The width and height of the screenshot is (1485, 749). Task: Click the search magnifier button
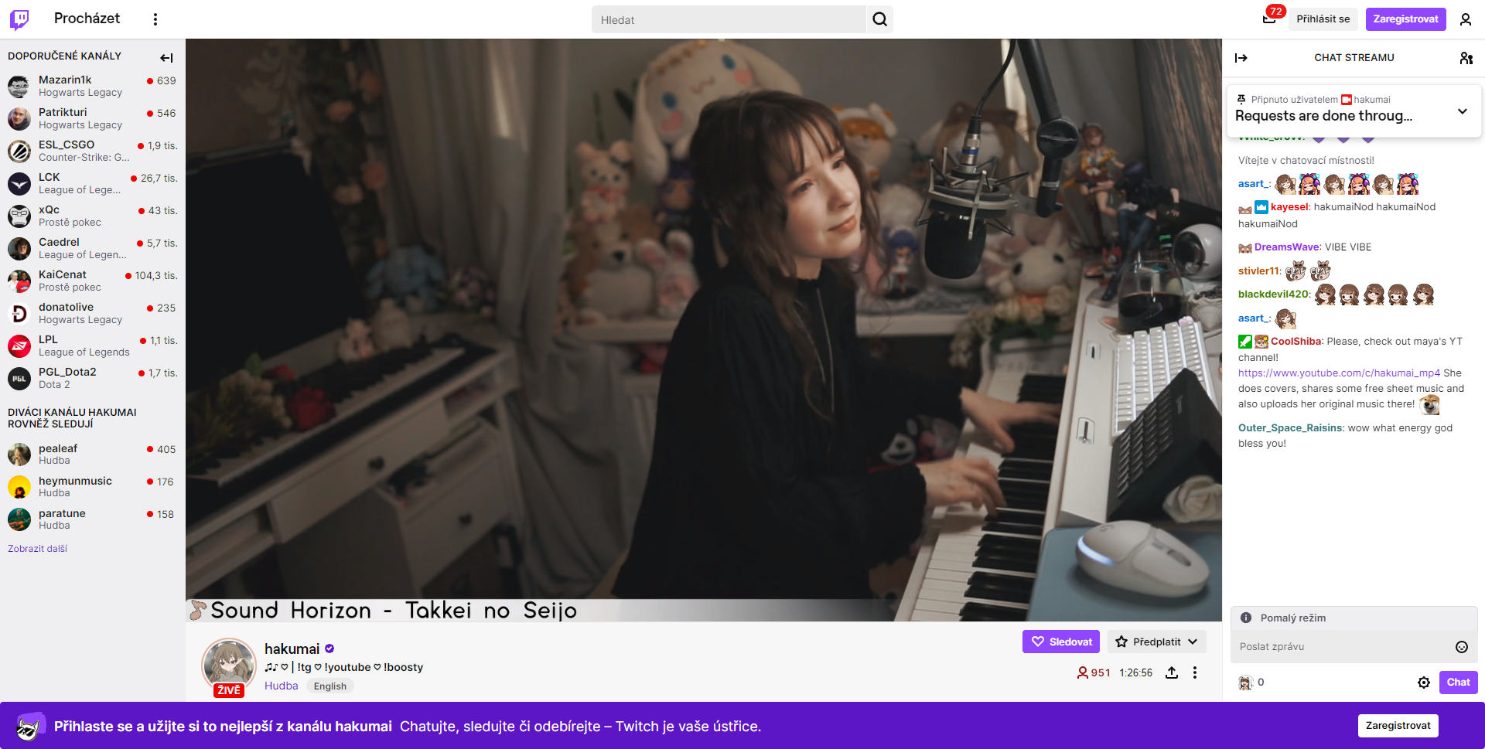tap(880, 19)
